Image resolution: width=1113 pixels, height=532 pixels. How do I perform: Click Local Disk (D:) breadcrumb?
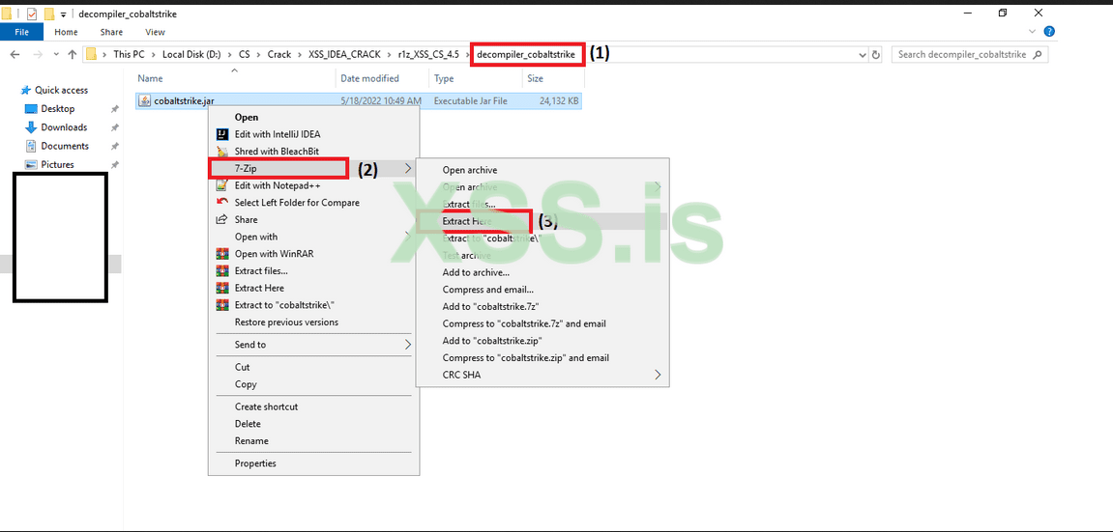(x=191, y=54)
